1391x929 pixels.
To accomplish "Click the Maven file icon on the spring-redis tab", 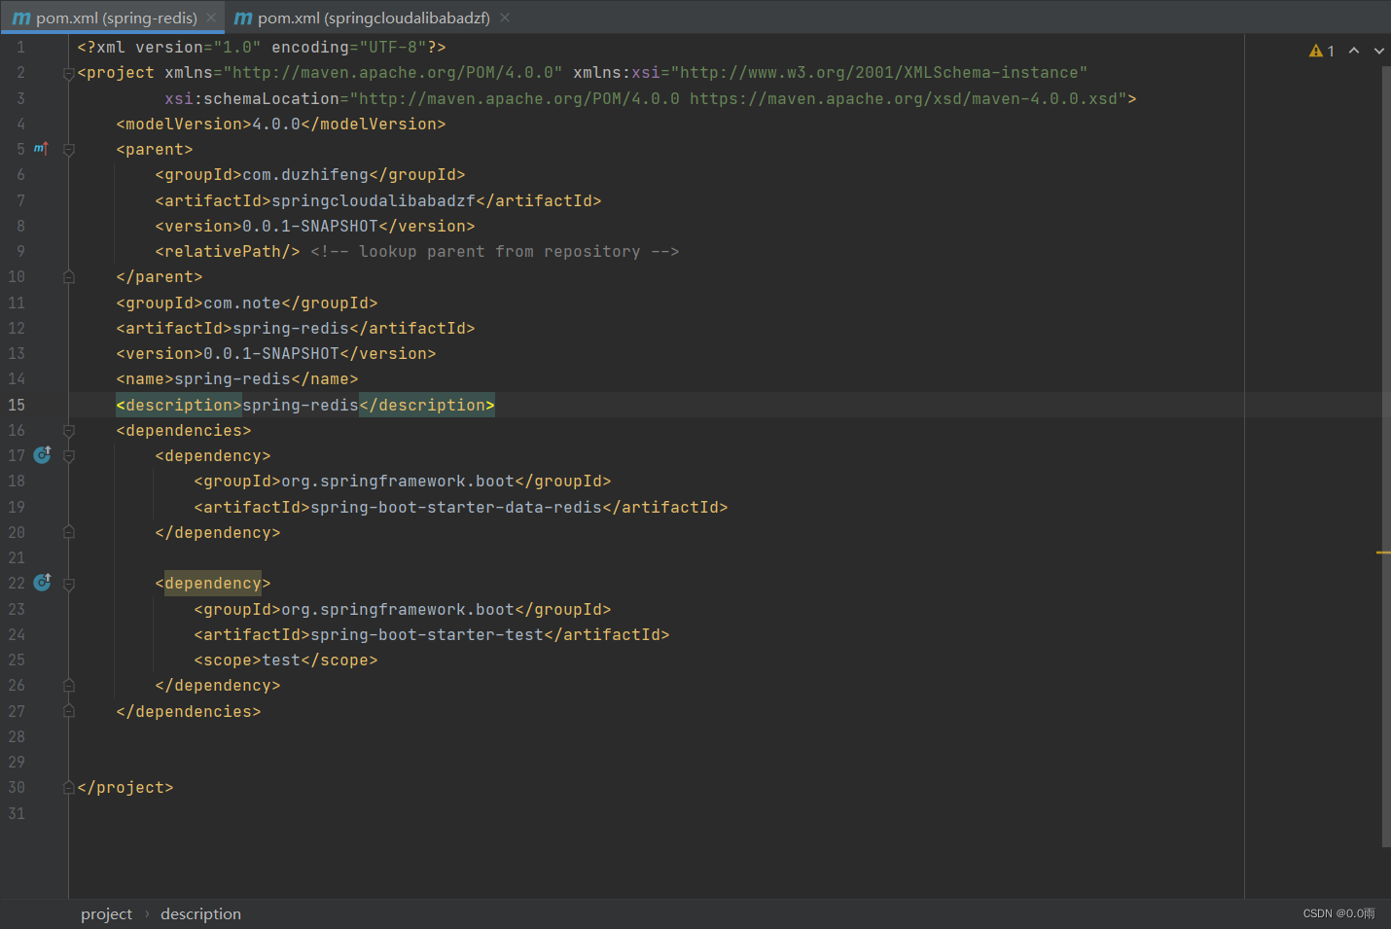I will (22, 17).
